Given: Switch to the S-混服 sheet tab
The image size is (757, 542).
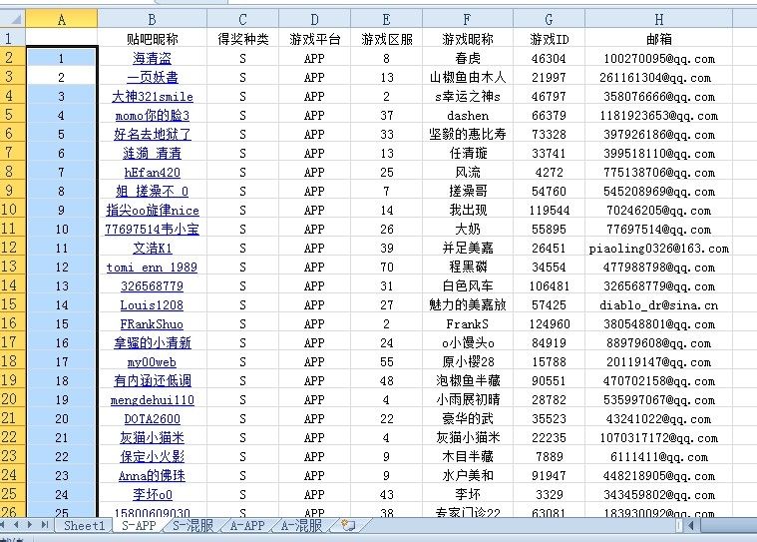Looking at the screenshot, I should (193, 526).
